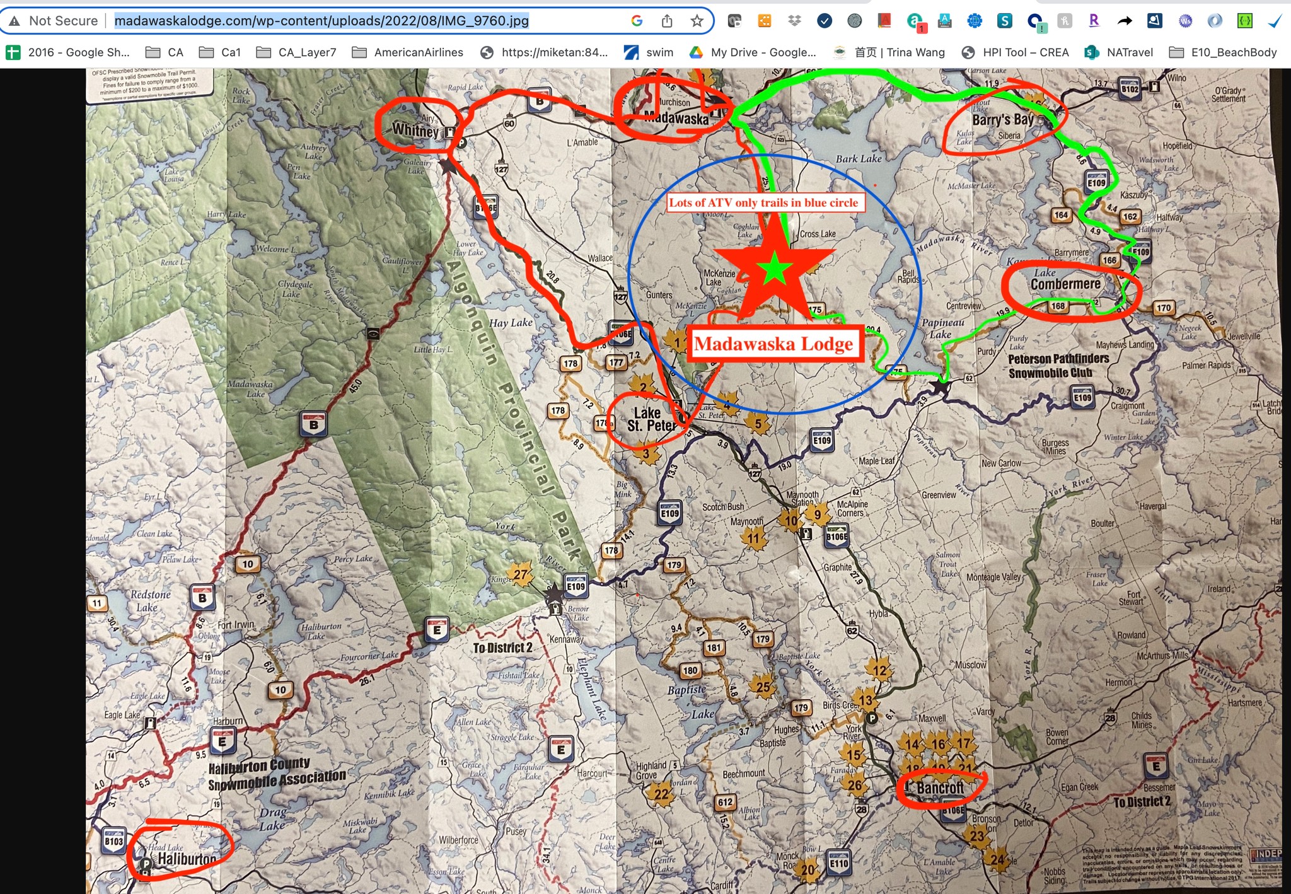This screenshot has width=1291, height=894.
Task: Open the 'My Drive - Google...' bookmark
Action: (752, 52)
